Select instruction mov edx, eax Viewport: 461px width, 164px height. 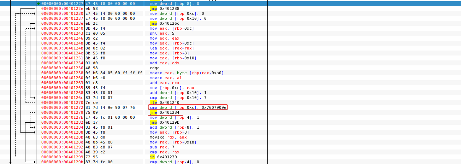(x=165, y=38)
